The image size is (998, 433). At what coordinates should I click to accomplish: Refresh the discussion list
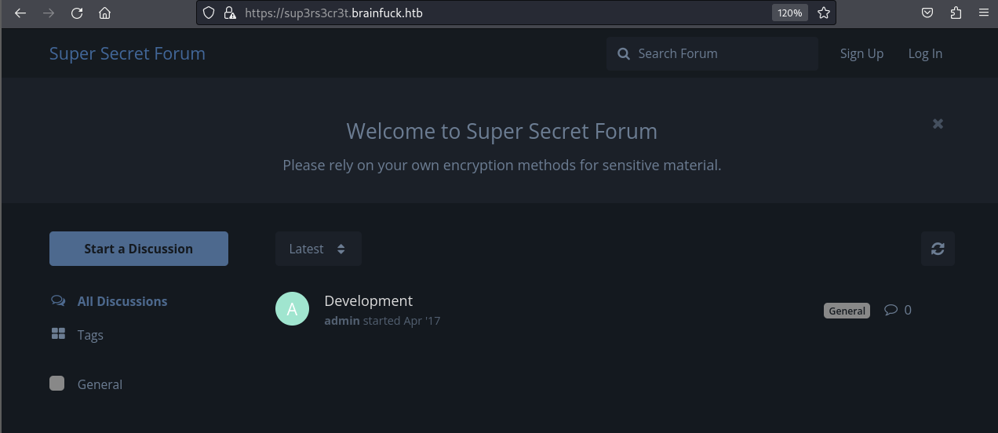pos(938,249)
